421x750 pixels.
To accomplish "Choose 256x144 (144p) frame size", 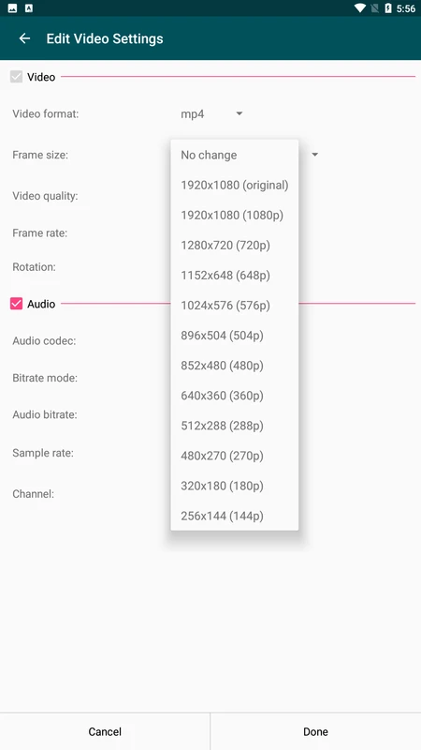I will (235, 517).
